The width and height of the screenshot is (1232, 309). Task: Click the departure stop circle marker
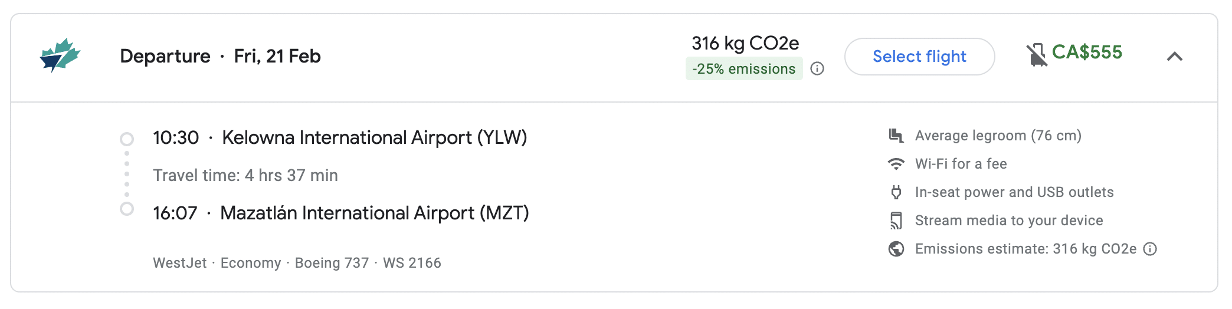pyautogui.click(x=127, y=139)
